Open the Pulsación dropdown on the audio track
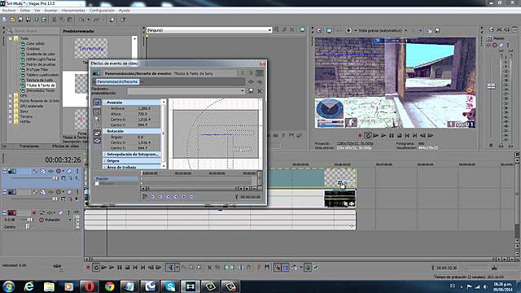Image resolution: width=521 pixels, height=293 pixels. coord(70,220)
